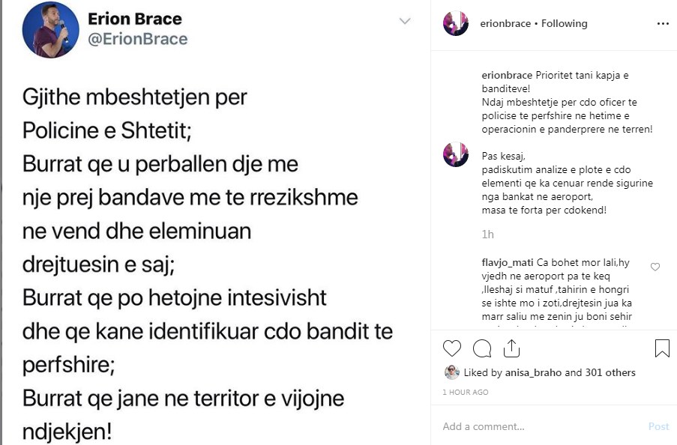The width and height of the screenshot is (677, 445).
Task: Open erionbrace profile picture in header
Action: [457, 24]
